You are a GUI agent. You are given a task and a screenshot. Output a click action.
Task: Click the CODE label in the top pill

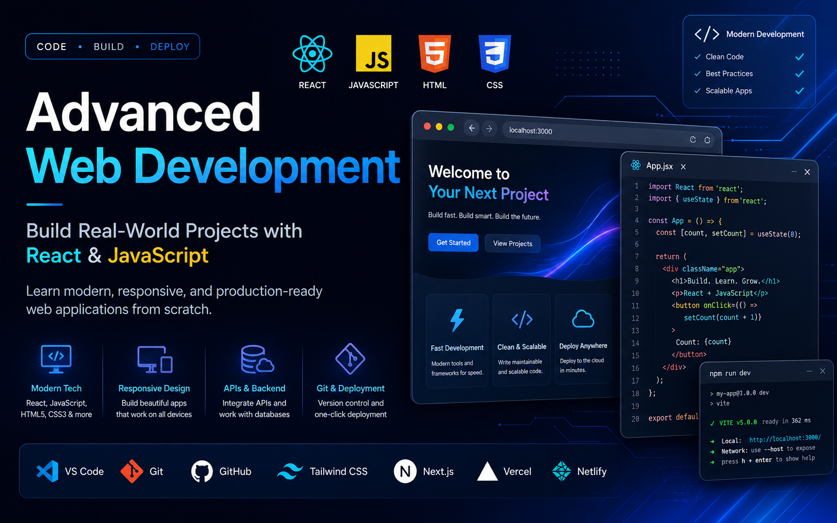point(52,46)
